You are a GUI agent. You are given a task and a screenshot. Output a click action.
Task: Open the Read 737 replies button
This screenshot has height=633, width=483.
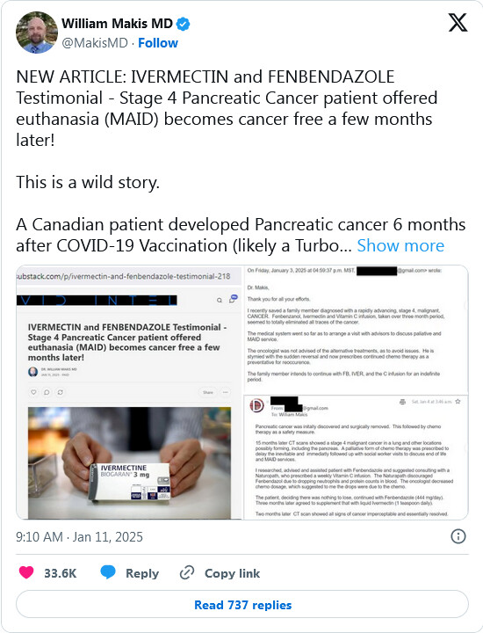[242, 604]
